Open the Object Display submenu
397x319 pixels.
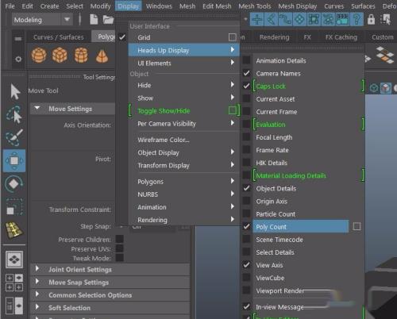(x=184, y=152)
